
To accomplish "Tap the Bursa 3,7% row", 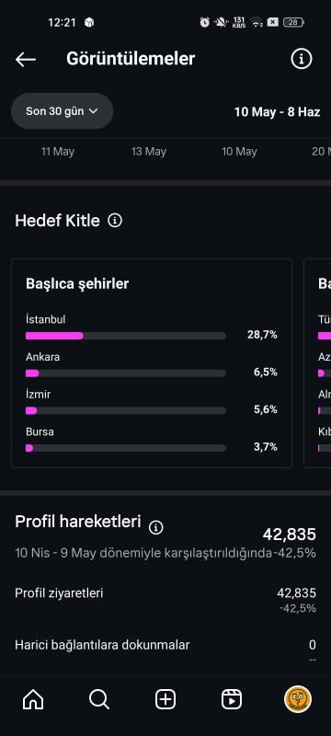I will tap(152, 440).
